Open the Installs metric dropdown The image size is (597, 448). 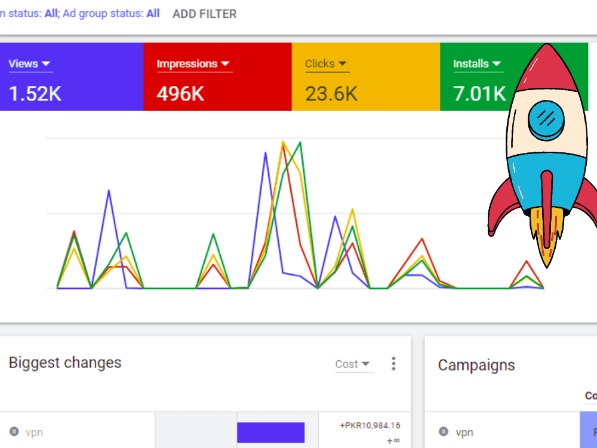478,64
